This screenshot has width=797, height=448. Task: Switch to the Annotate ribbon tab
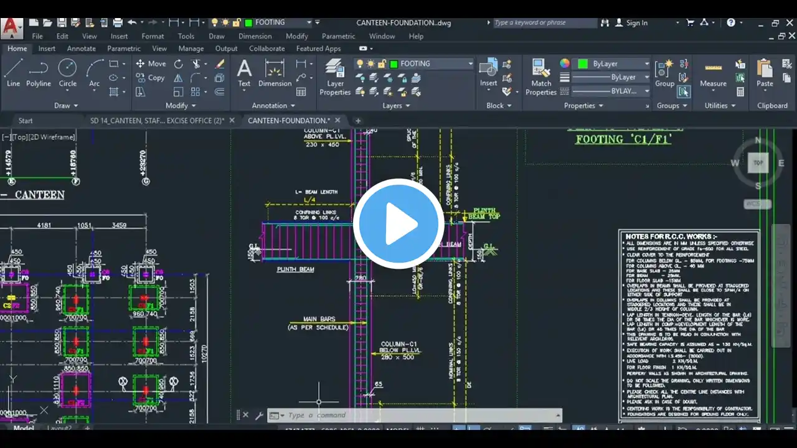(81, 49)
